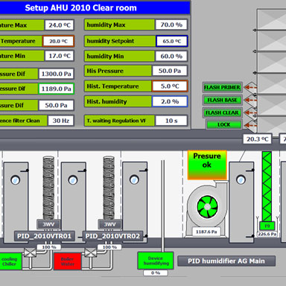Edit the Temperature setpoint 20.0 °C field
This screenshot has height=286, width=286.
[x=58, y=41]
